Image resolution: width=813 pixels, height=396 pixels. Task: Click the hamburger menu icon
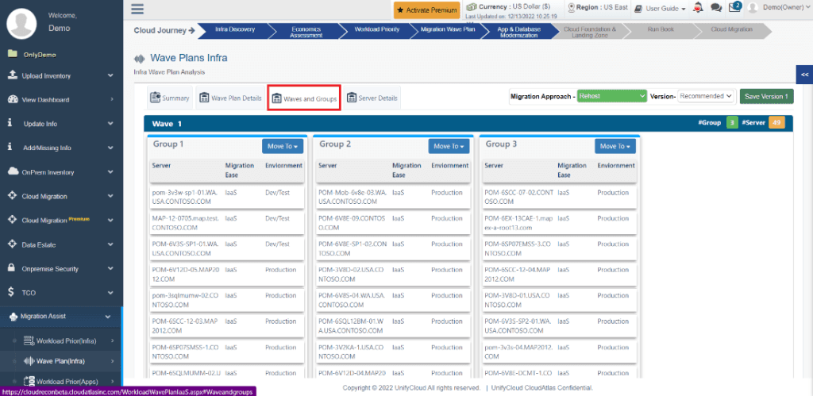click(x=138, y=10)
